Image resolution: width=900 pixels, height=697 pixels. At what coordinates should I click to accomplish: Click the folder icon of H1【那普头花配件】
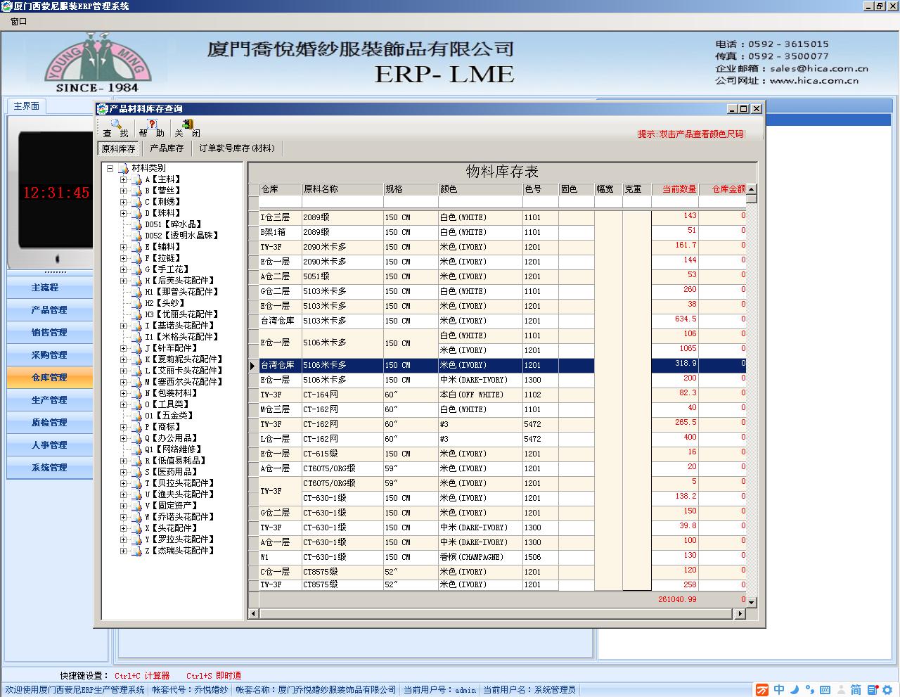(x=136, y=292)
